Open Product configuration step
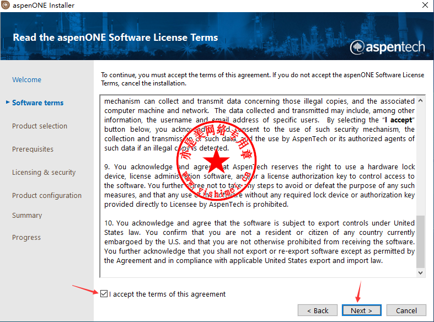This screenshot has width=434, height=322. pos(47,196)
